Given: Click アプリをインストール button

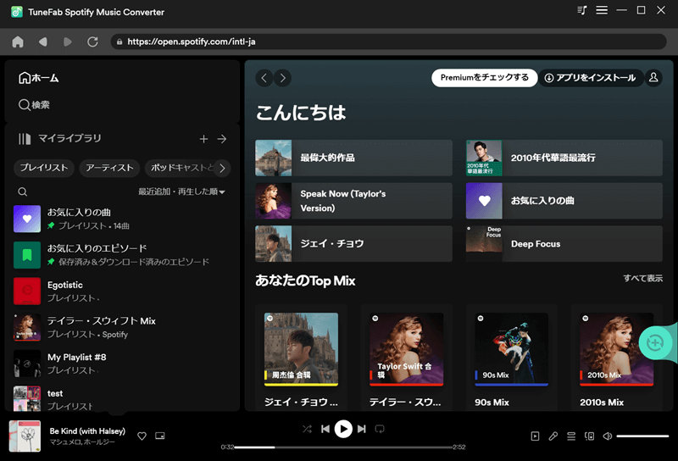Looking at the screenshot, I should click(x=591, y=78).
